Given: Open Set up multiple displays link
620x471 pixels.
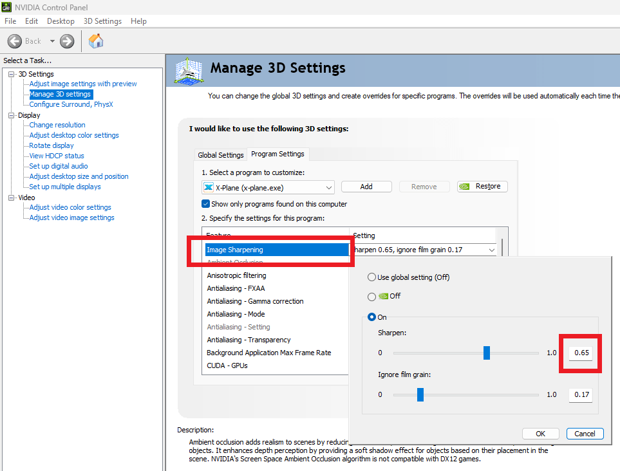Looking at the screenshot, I should click(x=65, y=187).
